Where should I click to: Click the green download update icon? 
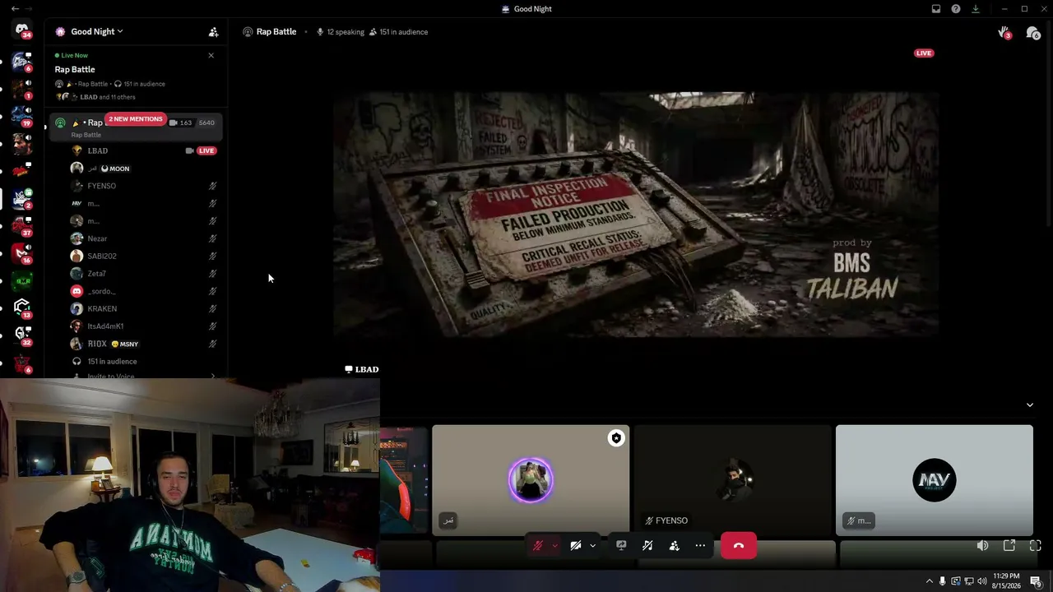coord(976,9)
